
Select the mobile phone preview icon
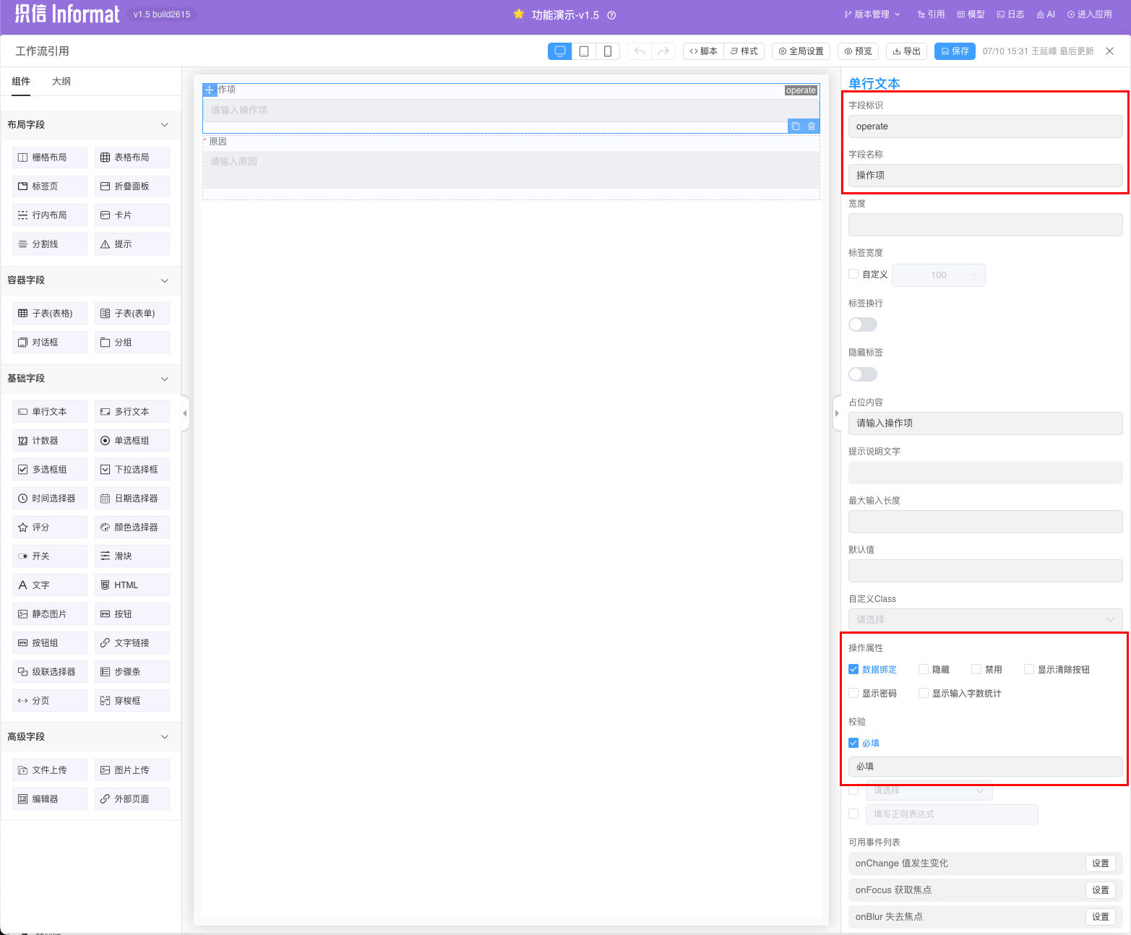(608, 51)
